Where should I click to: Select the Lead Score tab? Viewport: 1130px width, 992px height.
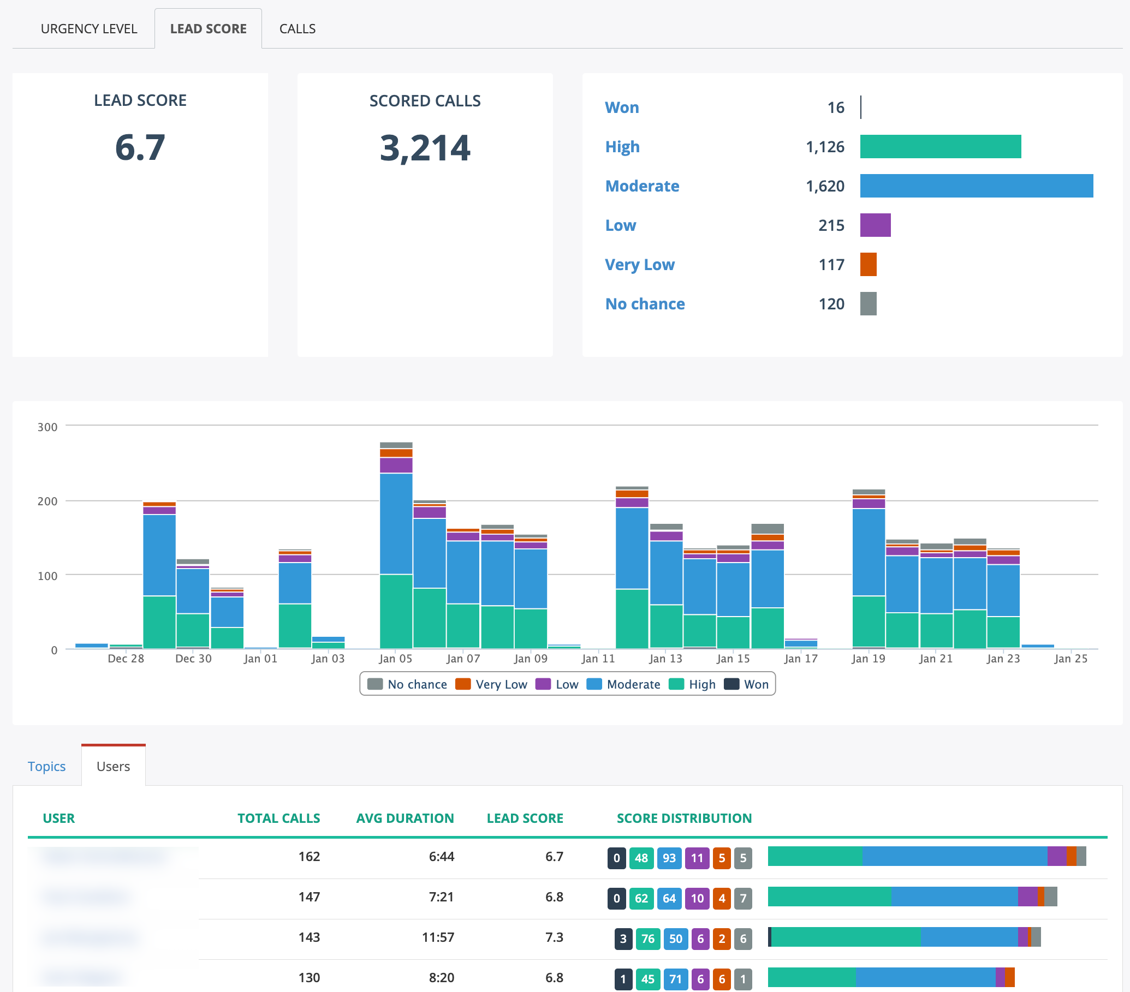[x=208, y=29]
